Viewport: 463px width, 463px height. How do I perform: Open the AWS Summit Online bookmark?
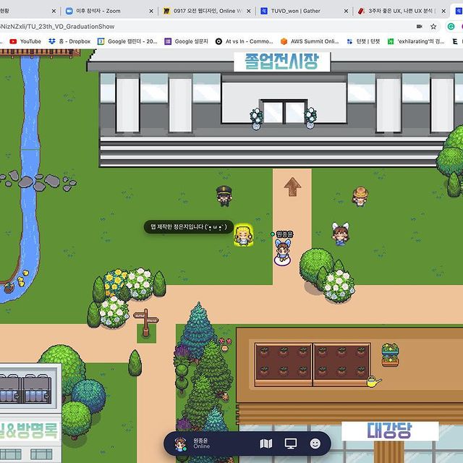coord(309,42)
